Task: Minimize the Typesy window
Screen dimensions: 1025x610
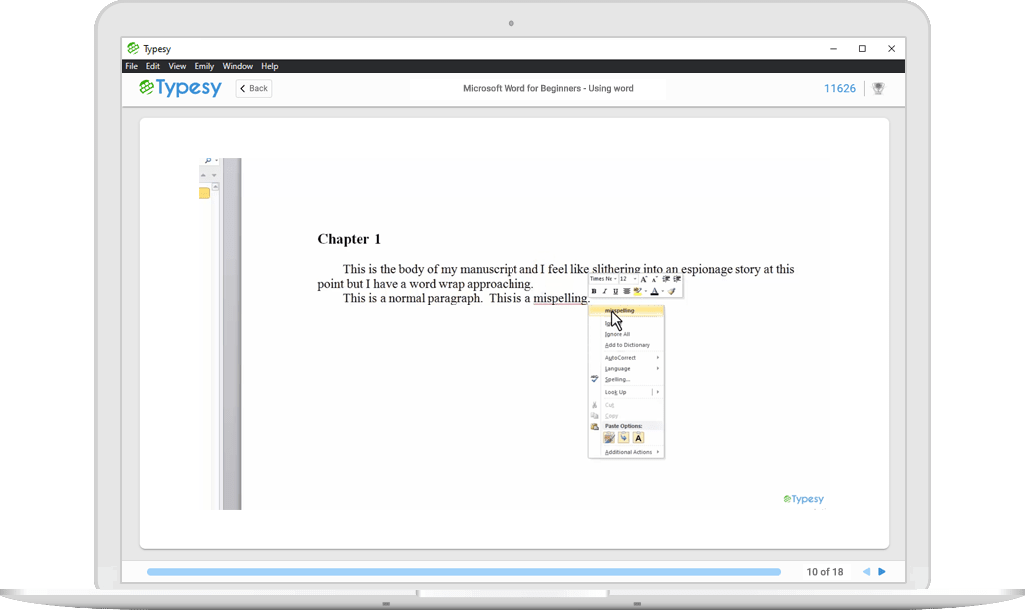Action: tap(833, 48)
